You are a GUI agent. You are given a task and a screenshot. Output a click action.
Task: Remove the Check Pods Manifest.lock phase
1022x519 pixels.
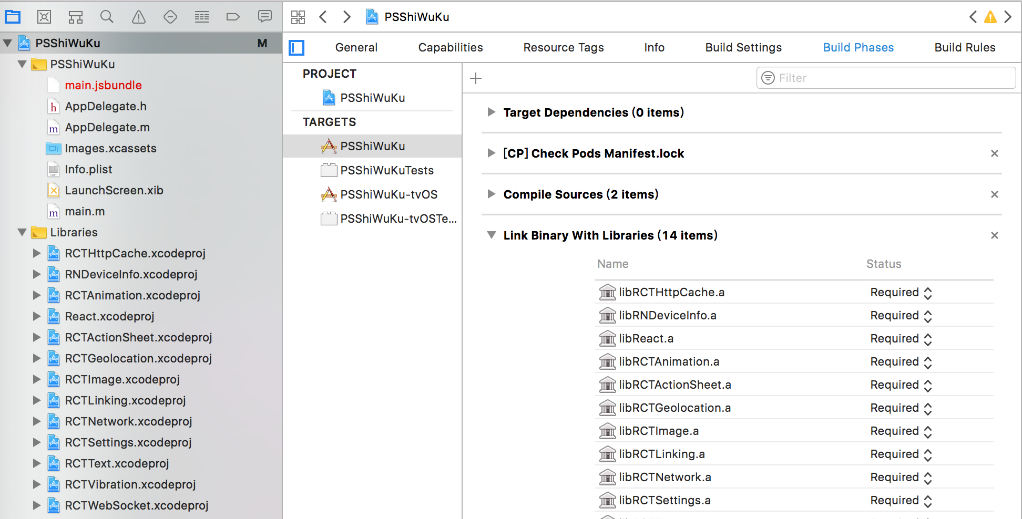pos(995,153)
